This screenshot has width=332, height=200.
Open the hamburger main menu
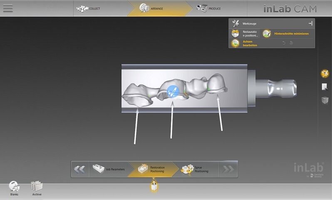8,8
